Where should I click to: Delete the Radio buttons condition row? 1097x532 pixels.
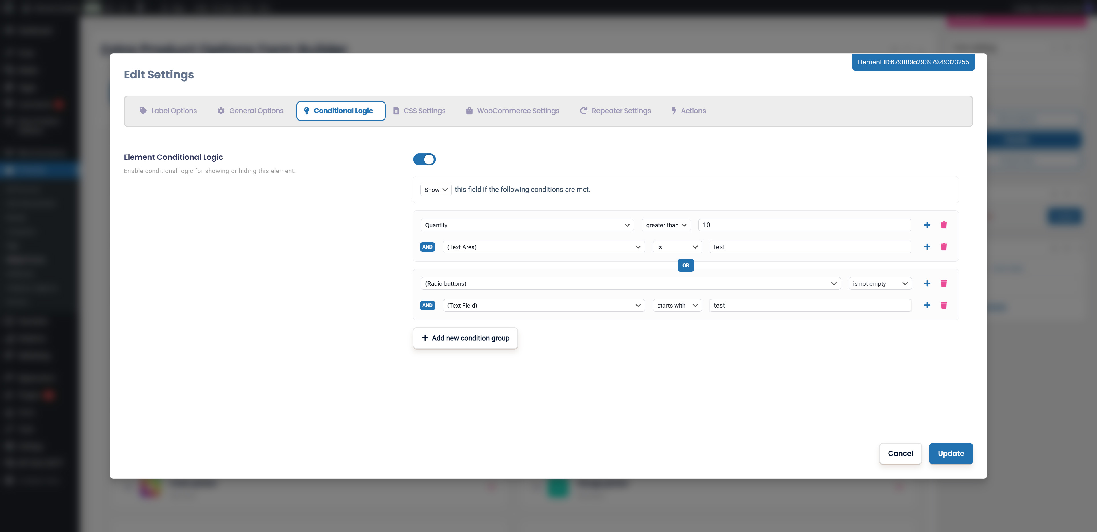(943, 284)
